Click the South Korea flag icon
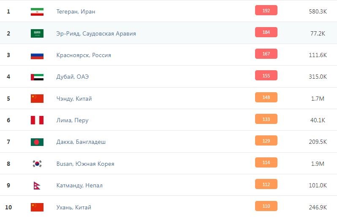Viewport: 337px width, 217px height. coord(37,164)
